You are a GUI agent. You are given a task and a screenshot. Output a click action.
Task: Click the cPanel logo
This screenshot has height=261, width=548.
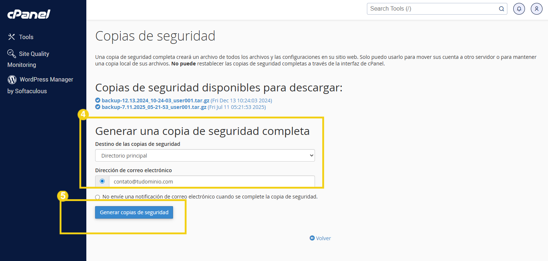[29, 14]
